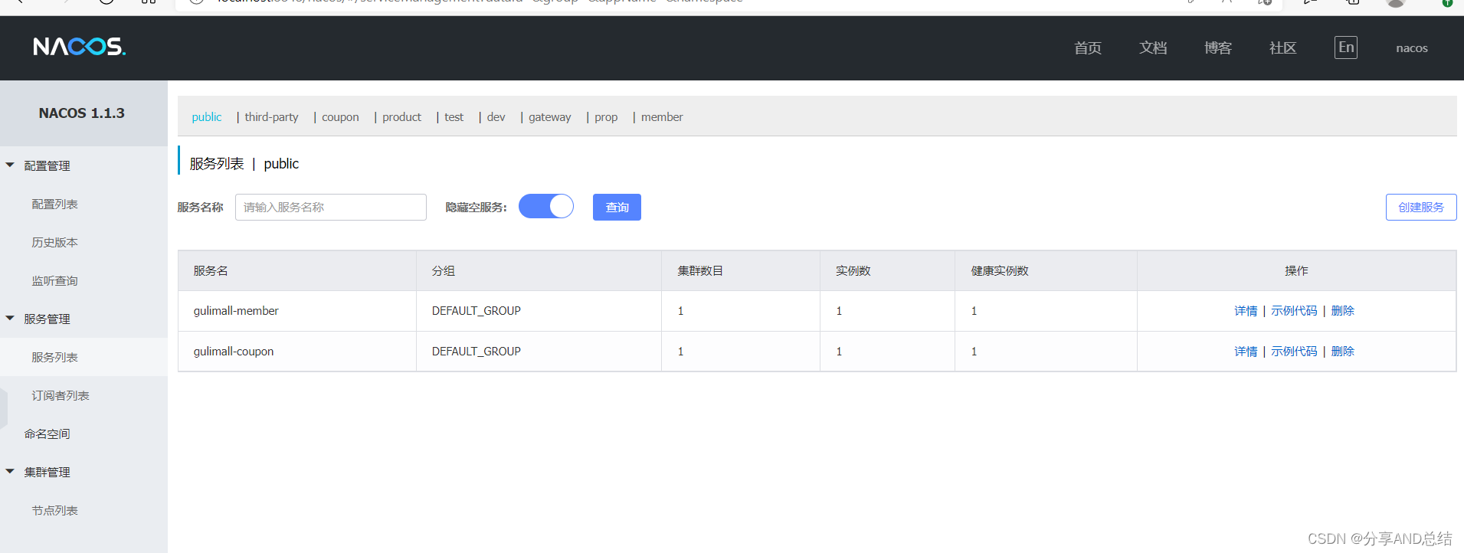The image size is (1464, 553).
Task: Click 删除 for gulimall-coupon
Action: point(1343,352)
